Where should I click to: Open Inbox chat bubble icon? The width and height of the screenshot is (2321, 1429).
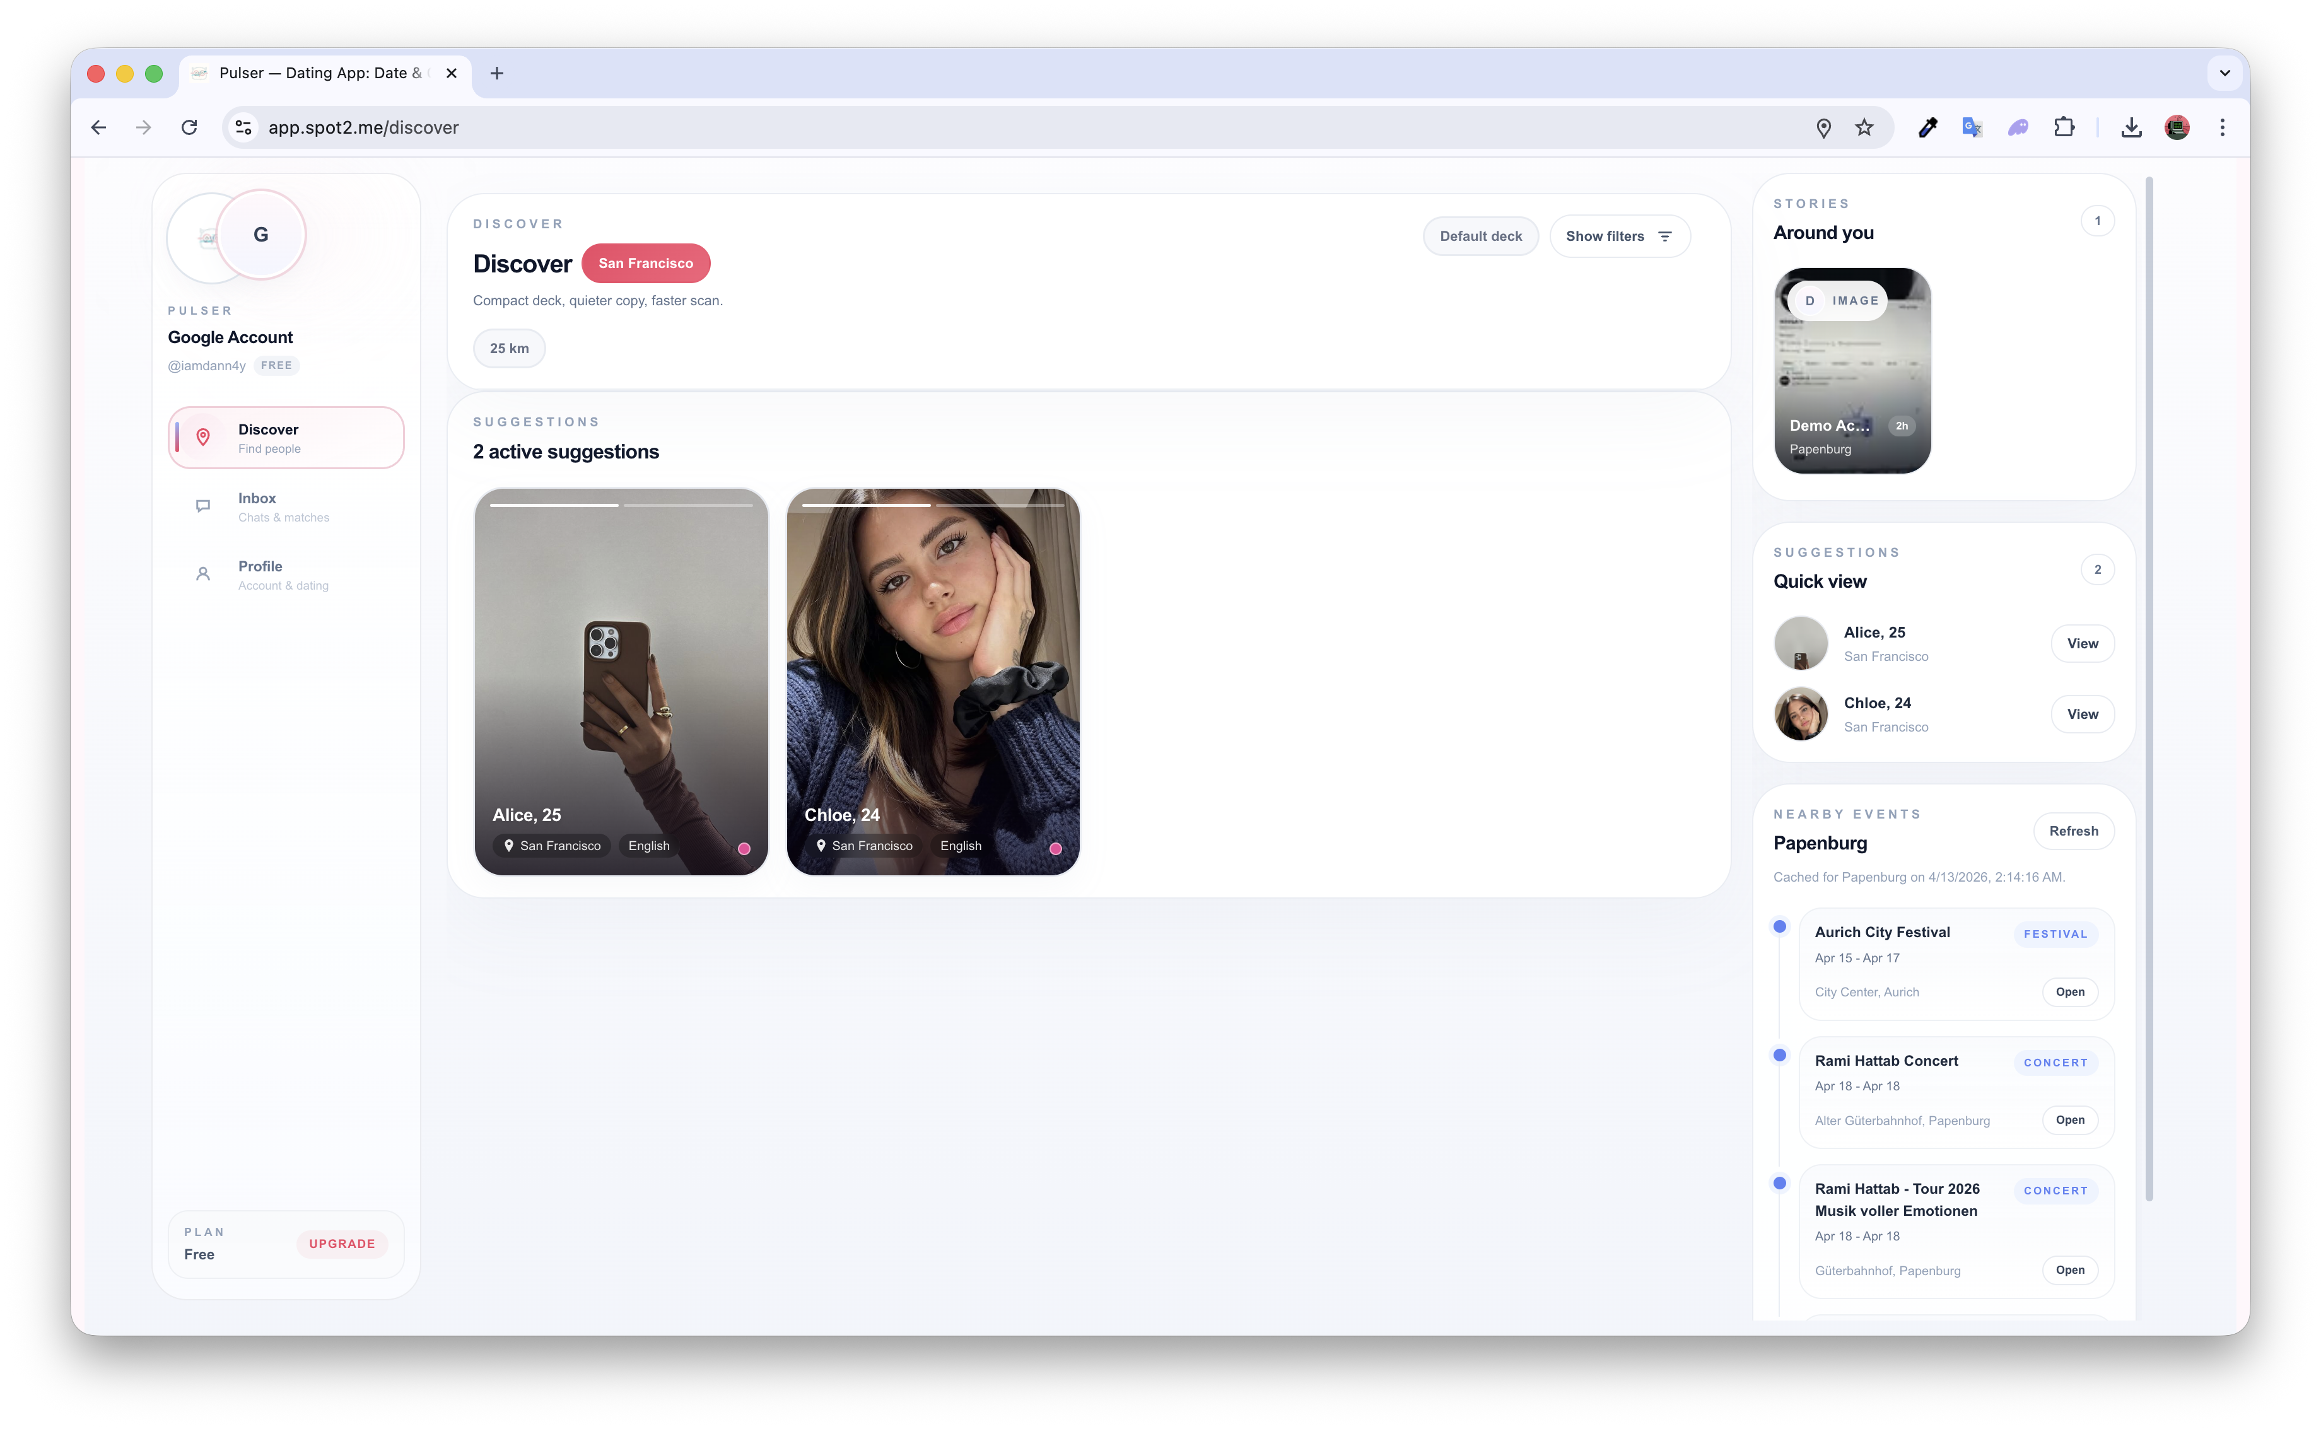pyautogui.click(x=202, y=506)
